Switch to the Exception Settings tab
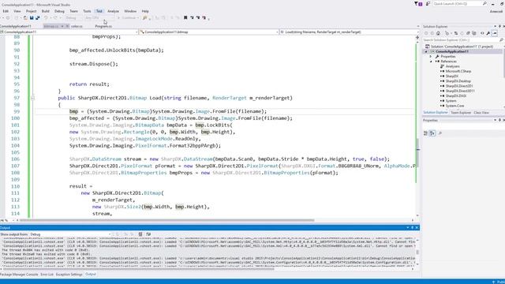 (x=69, y=275)
